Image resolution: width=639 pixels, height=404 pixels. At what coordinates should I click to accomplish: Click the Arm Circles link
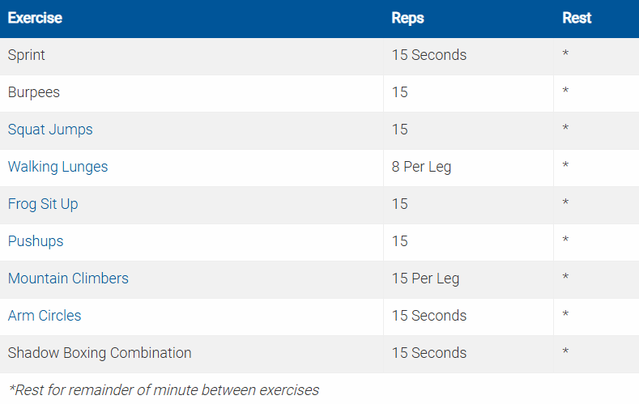(45, 316)
